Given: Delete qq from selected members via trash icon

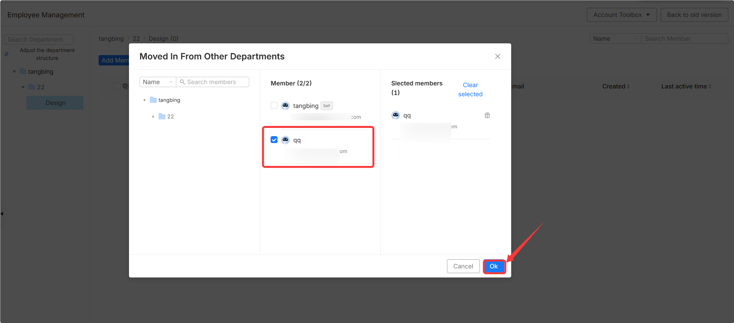Looking at the screenshot, I should pos(487,115).
